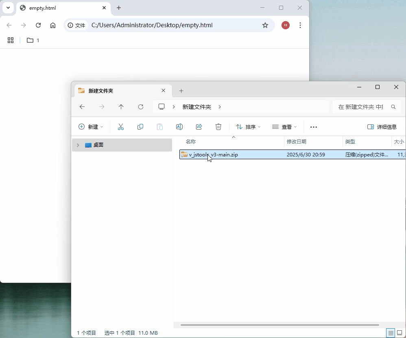Close the 新建文件夹 Explorer tab

point(164,91)
